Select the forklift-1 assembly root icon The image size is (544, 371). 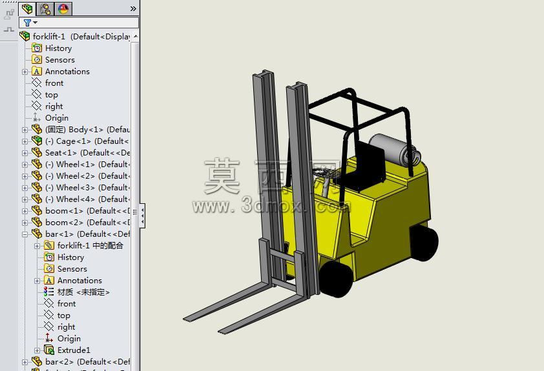[x=25, y=36]
